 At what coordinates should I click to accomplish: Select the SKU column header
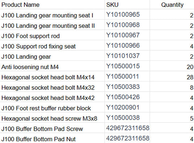[x=127, y=4]
